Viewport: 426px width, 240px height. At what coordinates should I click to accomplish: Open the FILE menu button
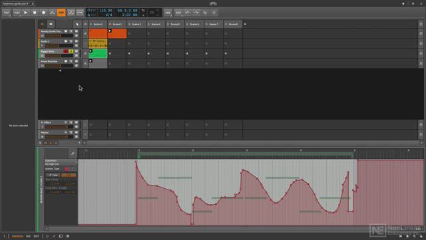click(x=7, y=13)
